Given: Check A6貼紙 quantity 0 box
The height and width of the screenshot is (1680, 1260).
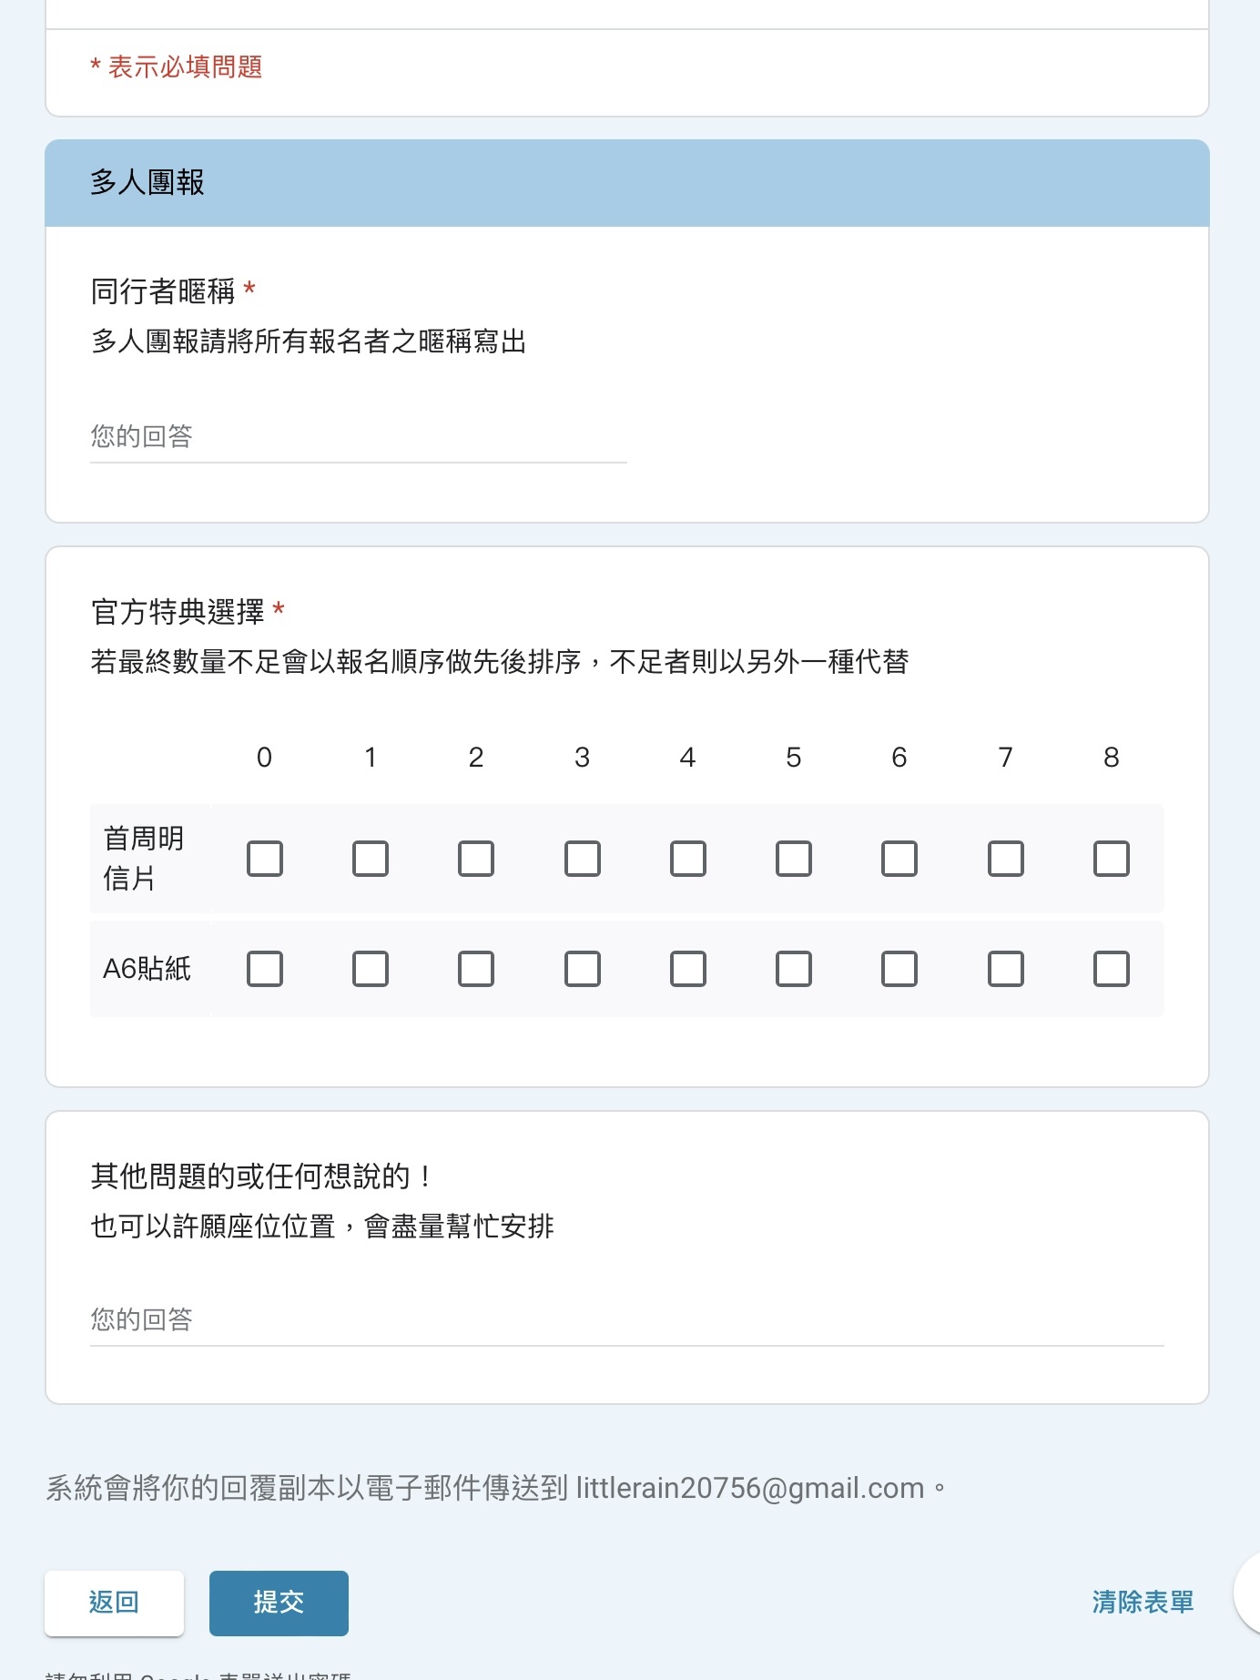Looking at the screenshot, I should tap(265, 969).
